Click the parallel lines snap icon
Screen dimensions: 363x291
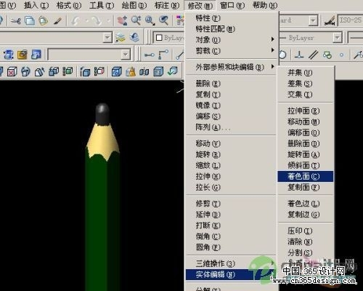pyautogui.click(x=313, y=55)
